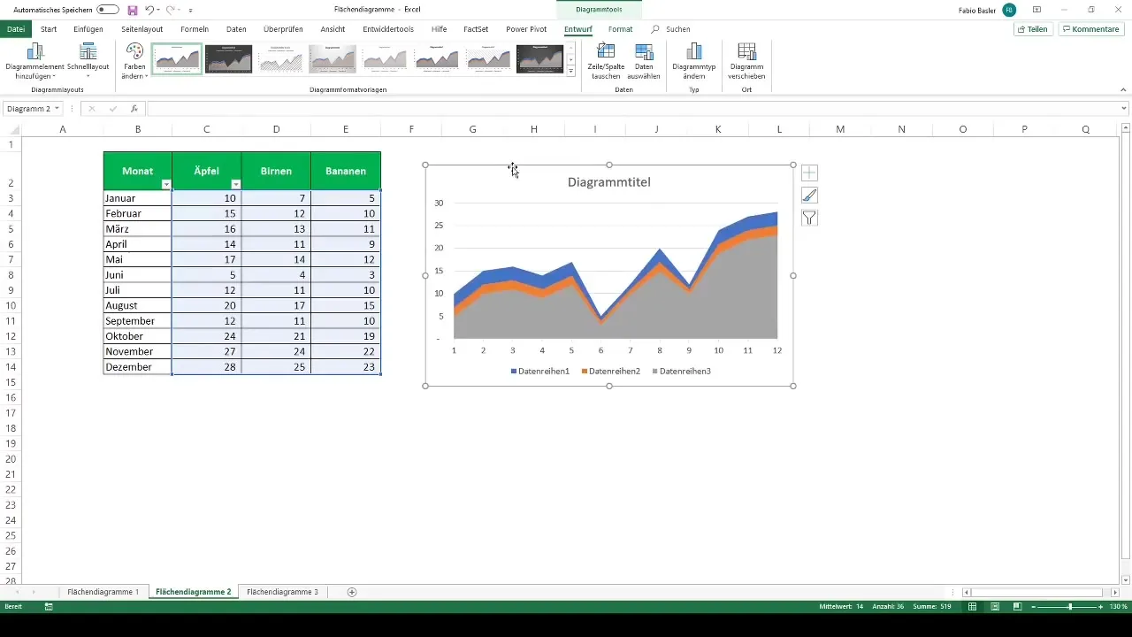Click the 130 % zoom level
The image size is (1132, 637).
coord(1119,607)
